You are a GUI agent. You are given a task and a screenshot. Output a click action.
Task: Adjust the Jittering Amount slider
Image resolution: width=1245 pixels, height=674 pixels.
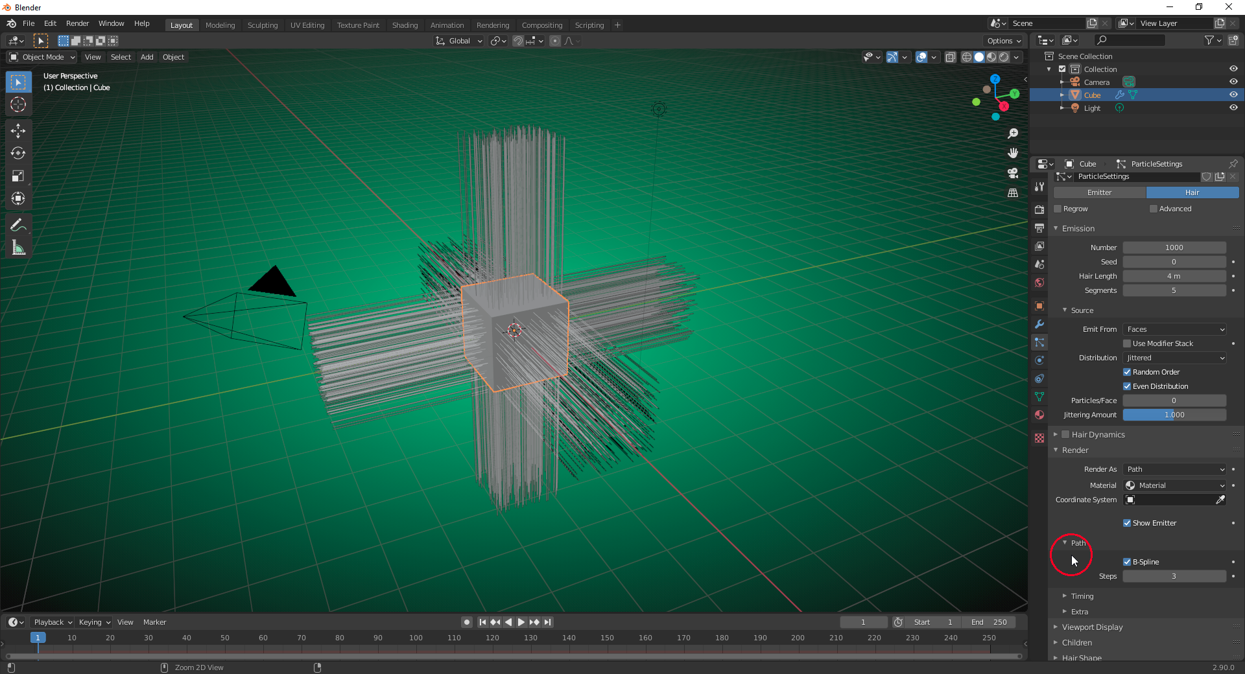click(1174, 415)
